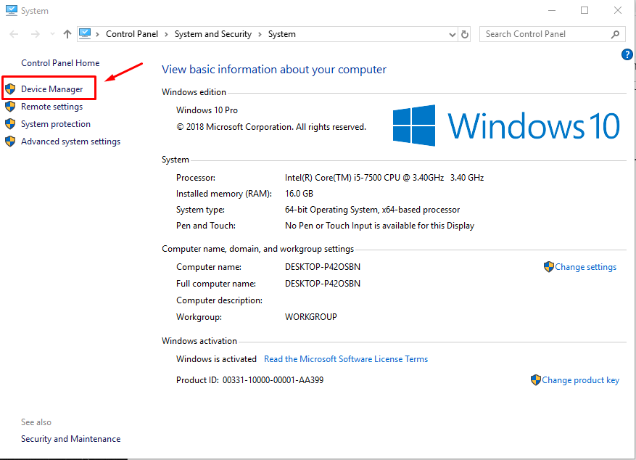Click the processor value Intel(R) Core(TM) i5-7500

tap(384, 178)
